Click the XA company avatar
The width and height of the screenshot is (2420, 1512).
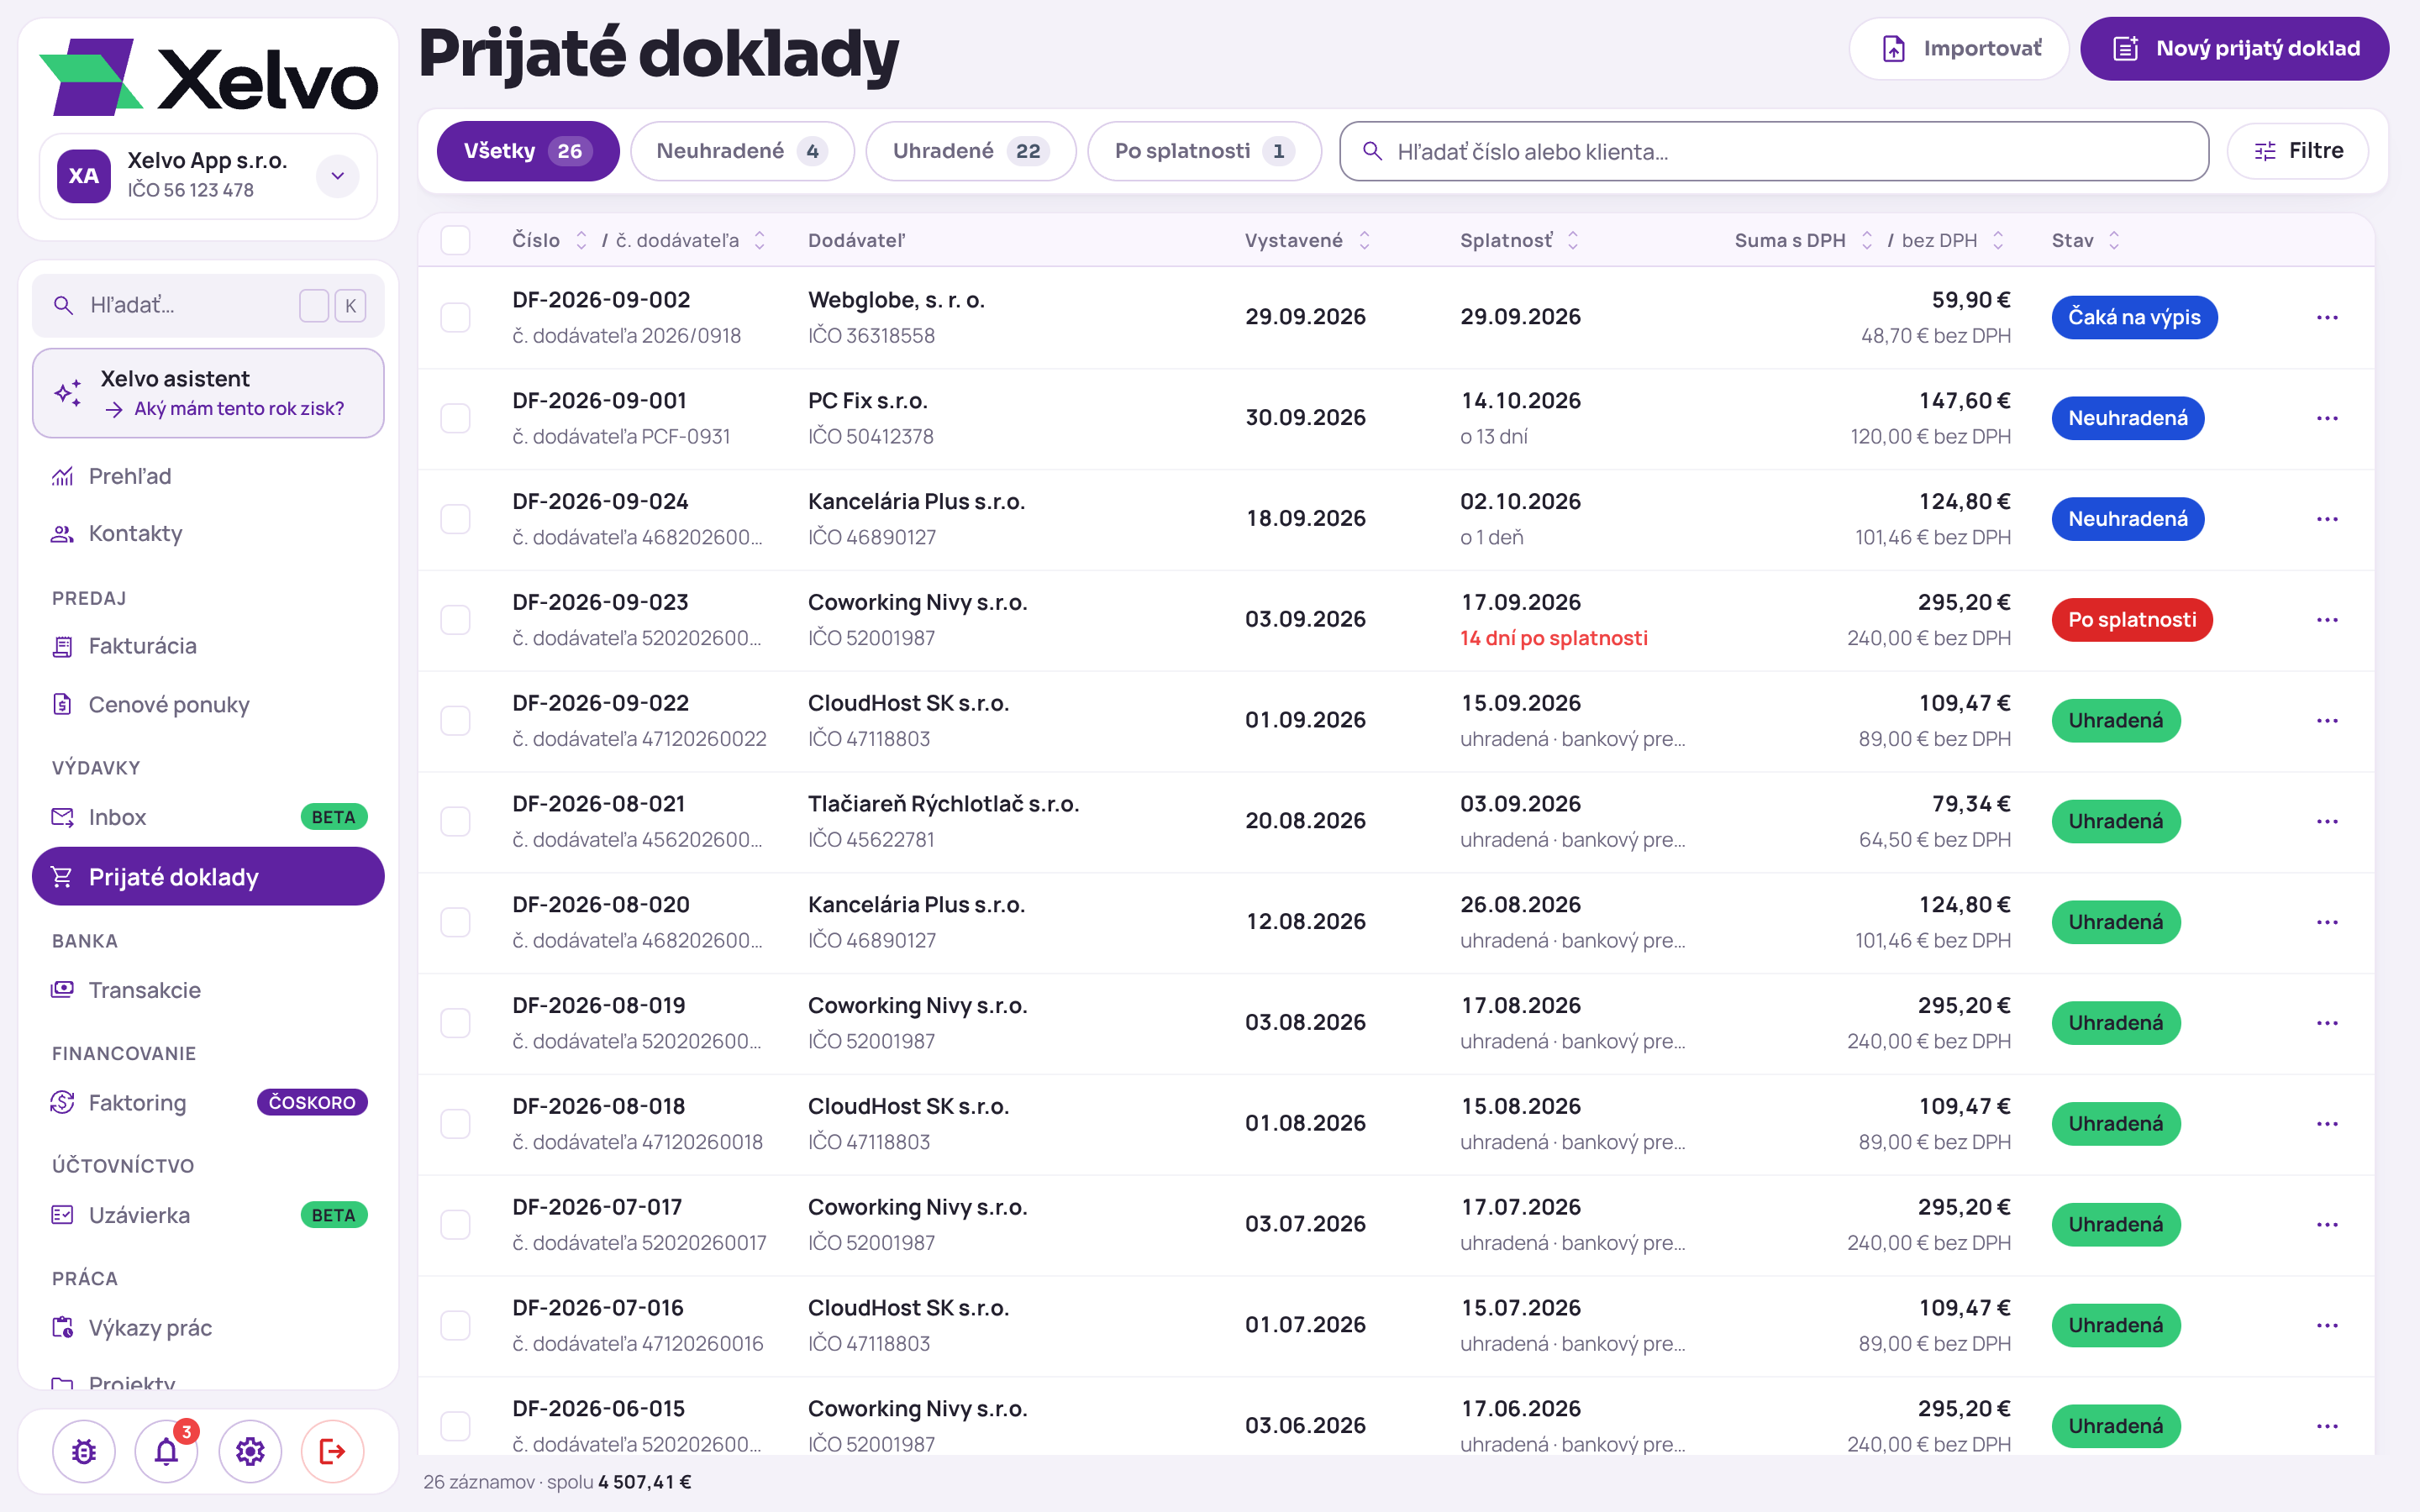click(x=84, y=176)
